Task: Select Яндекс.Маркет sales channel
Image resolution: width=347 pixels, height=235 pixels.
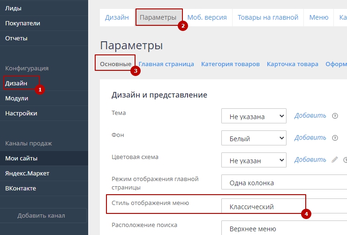Action: pyautogui.click(x=27, y=173)
